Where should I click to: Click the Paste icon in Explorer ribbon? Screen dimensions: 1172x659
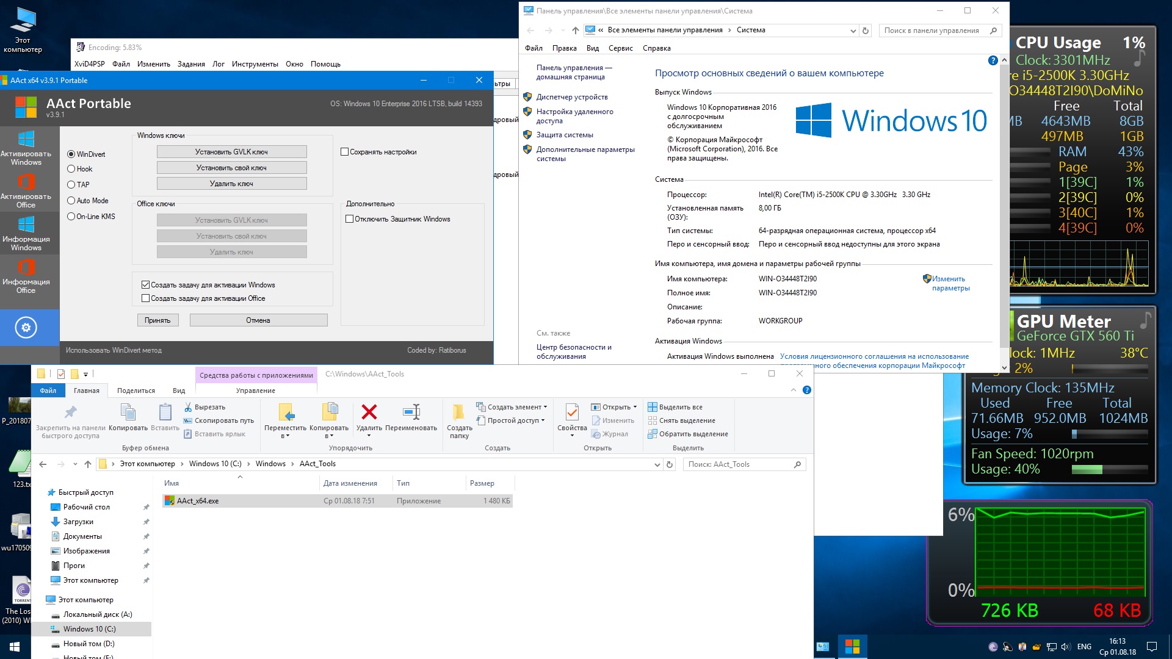pyautogui.click(x=165, y=412)
